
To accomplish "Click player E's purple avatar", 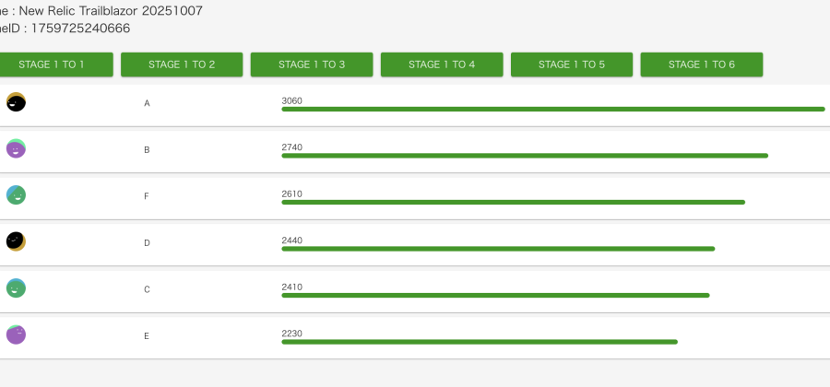I will (16, 334).
